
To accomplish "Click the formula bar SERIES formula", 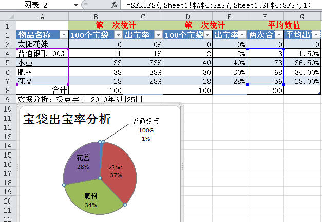I will point(218,5).
